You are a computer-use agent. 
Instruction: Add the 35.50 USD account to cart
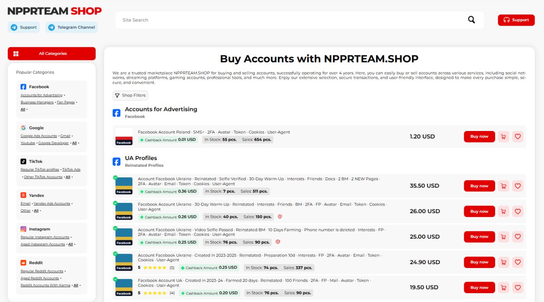[503, 186]
